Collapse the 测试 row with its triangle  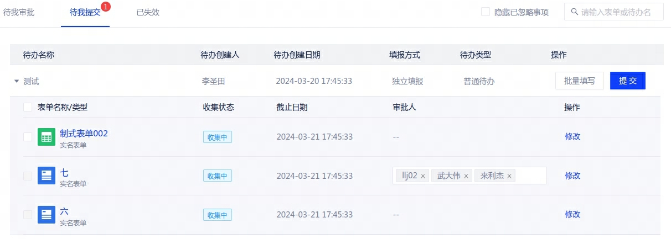pyautogui.click(x=17, y=81)
